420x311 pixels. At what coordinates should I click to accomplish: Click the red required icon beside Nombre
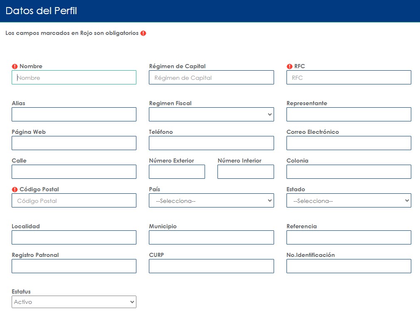click(15, 67)
